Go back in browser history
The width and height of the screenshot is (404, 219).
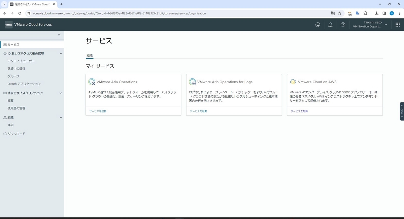(x=5, y=13)
